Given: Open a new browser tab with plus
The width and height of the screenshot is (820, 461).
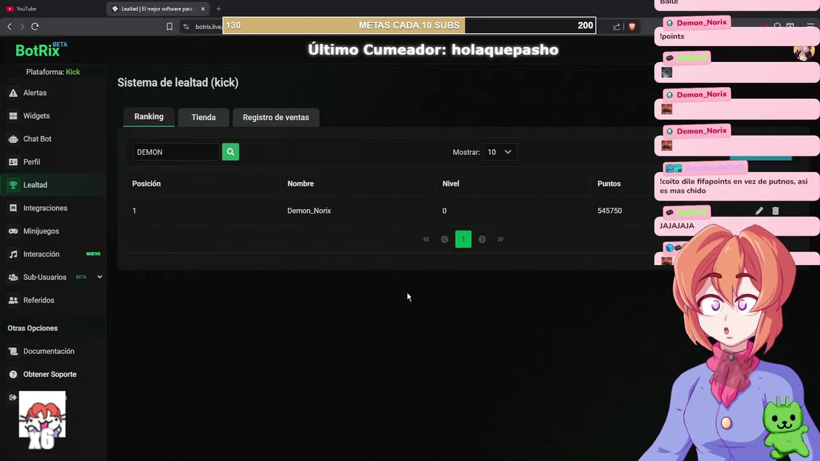Looking at the screenshot, I should (x=218, y=9).
